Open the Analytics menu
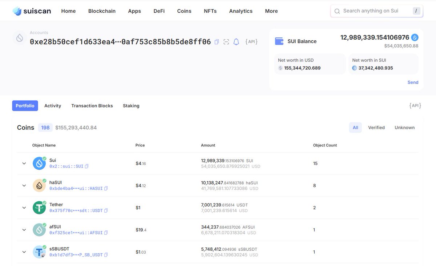 tap(241, 11)
